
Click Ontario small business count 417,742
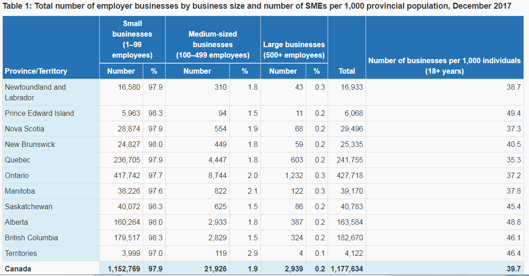pyautogui.click(x=127, y=175)
